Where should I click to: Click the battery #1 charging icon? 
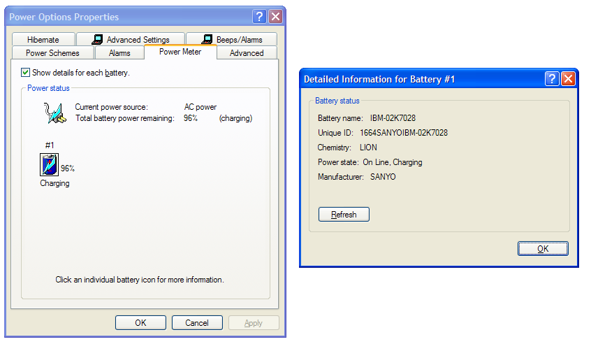50,164
